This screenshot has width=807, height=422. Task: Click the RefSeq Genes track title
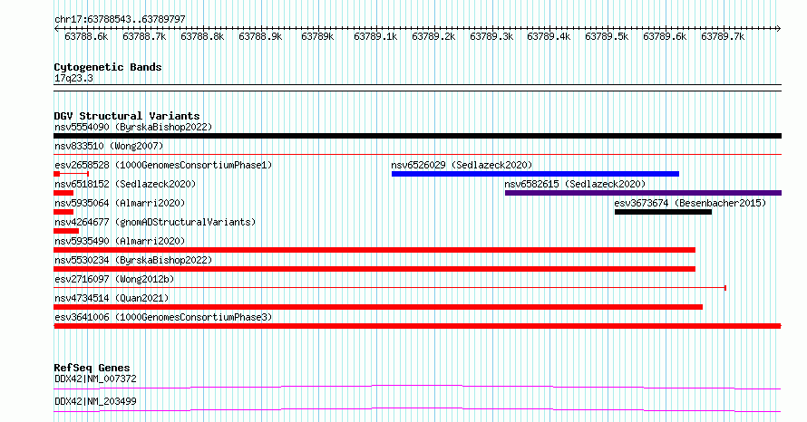click(x=92, y=368)
